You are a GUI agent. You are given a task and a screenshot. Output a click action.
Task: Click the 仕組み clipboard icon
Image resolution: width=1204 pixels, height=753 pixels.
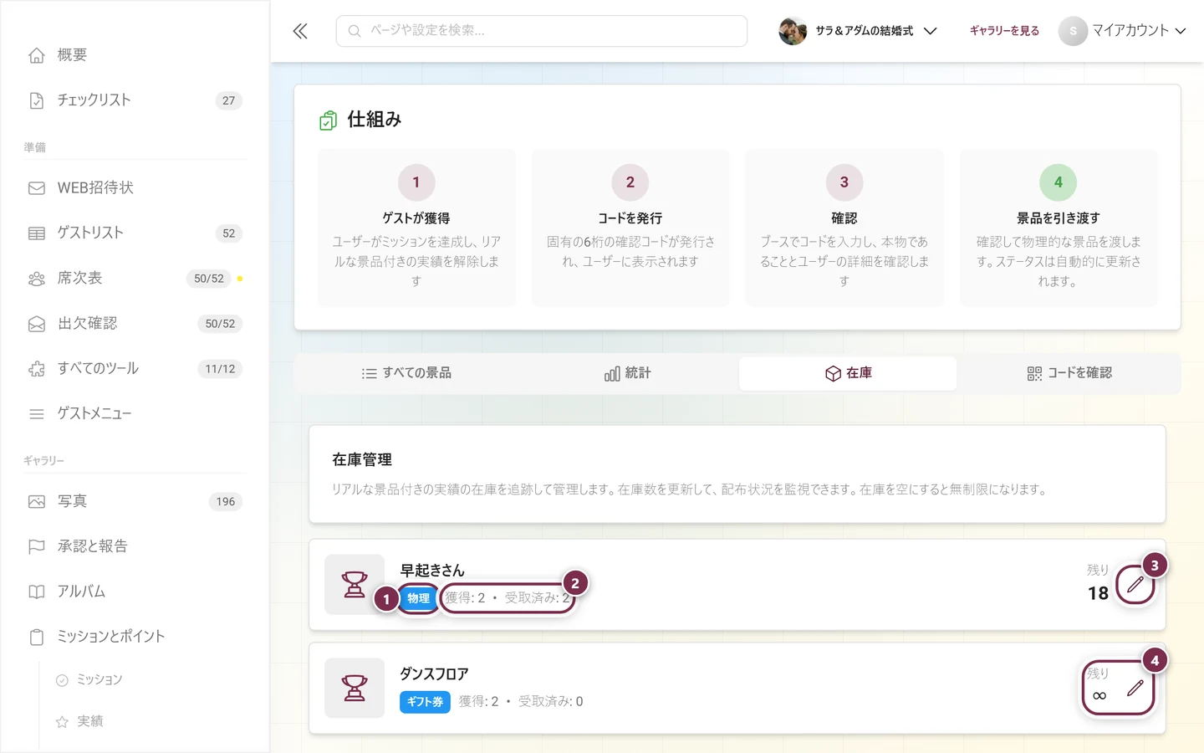pyautogui.click(x=329, y=120)
